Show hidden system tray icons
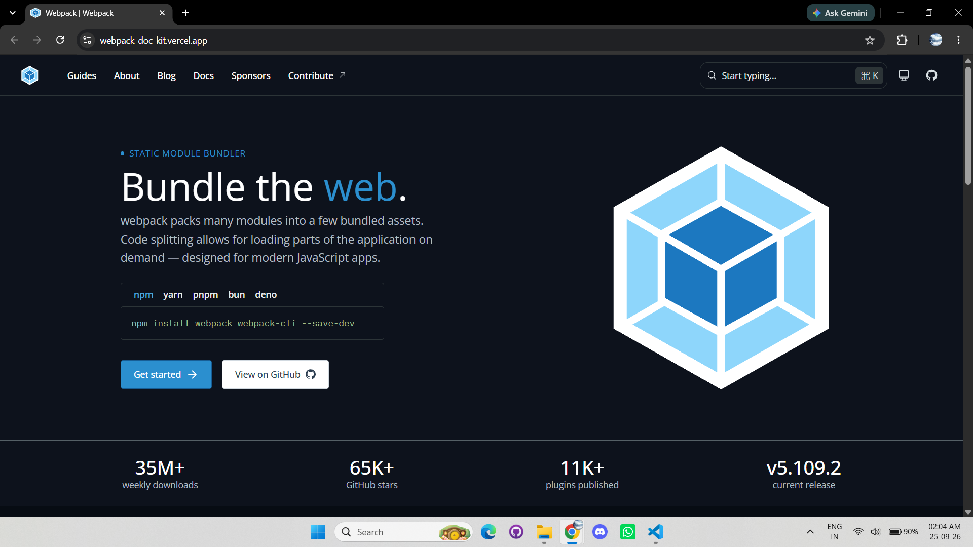 click(x=810, y=532)
